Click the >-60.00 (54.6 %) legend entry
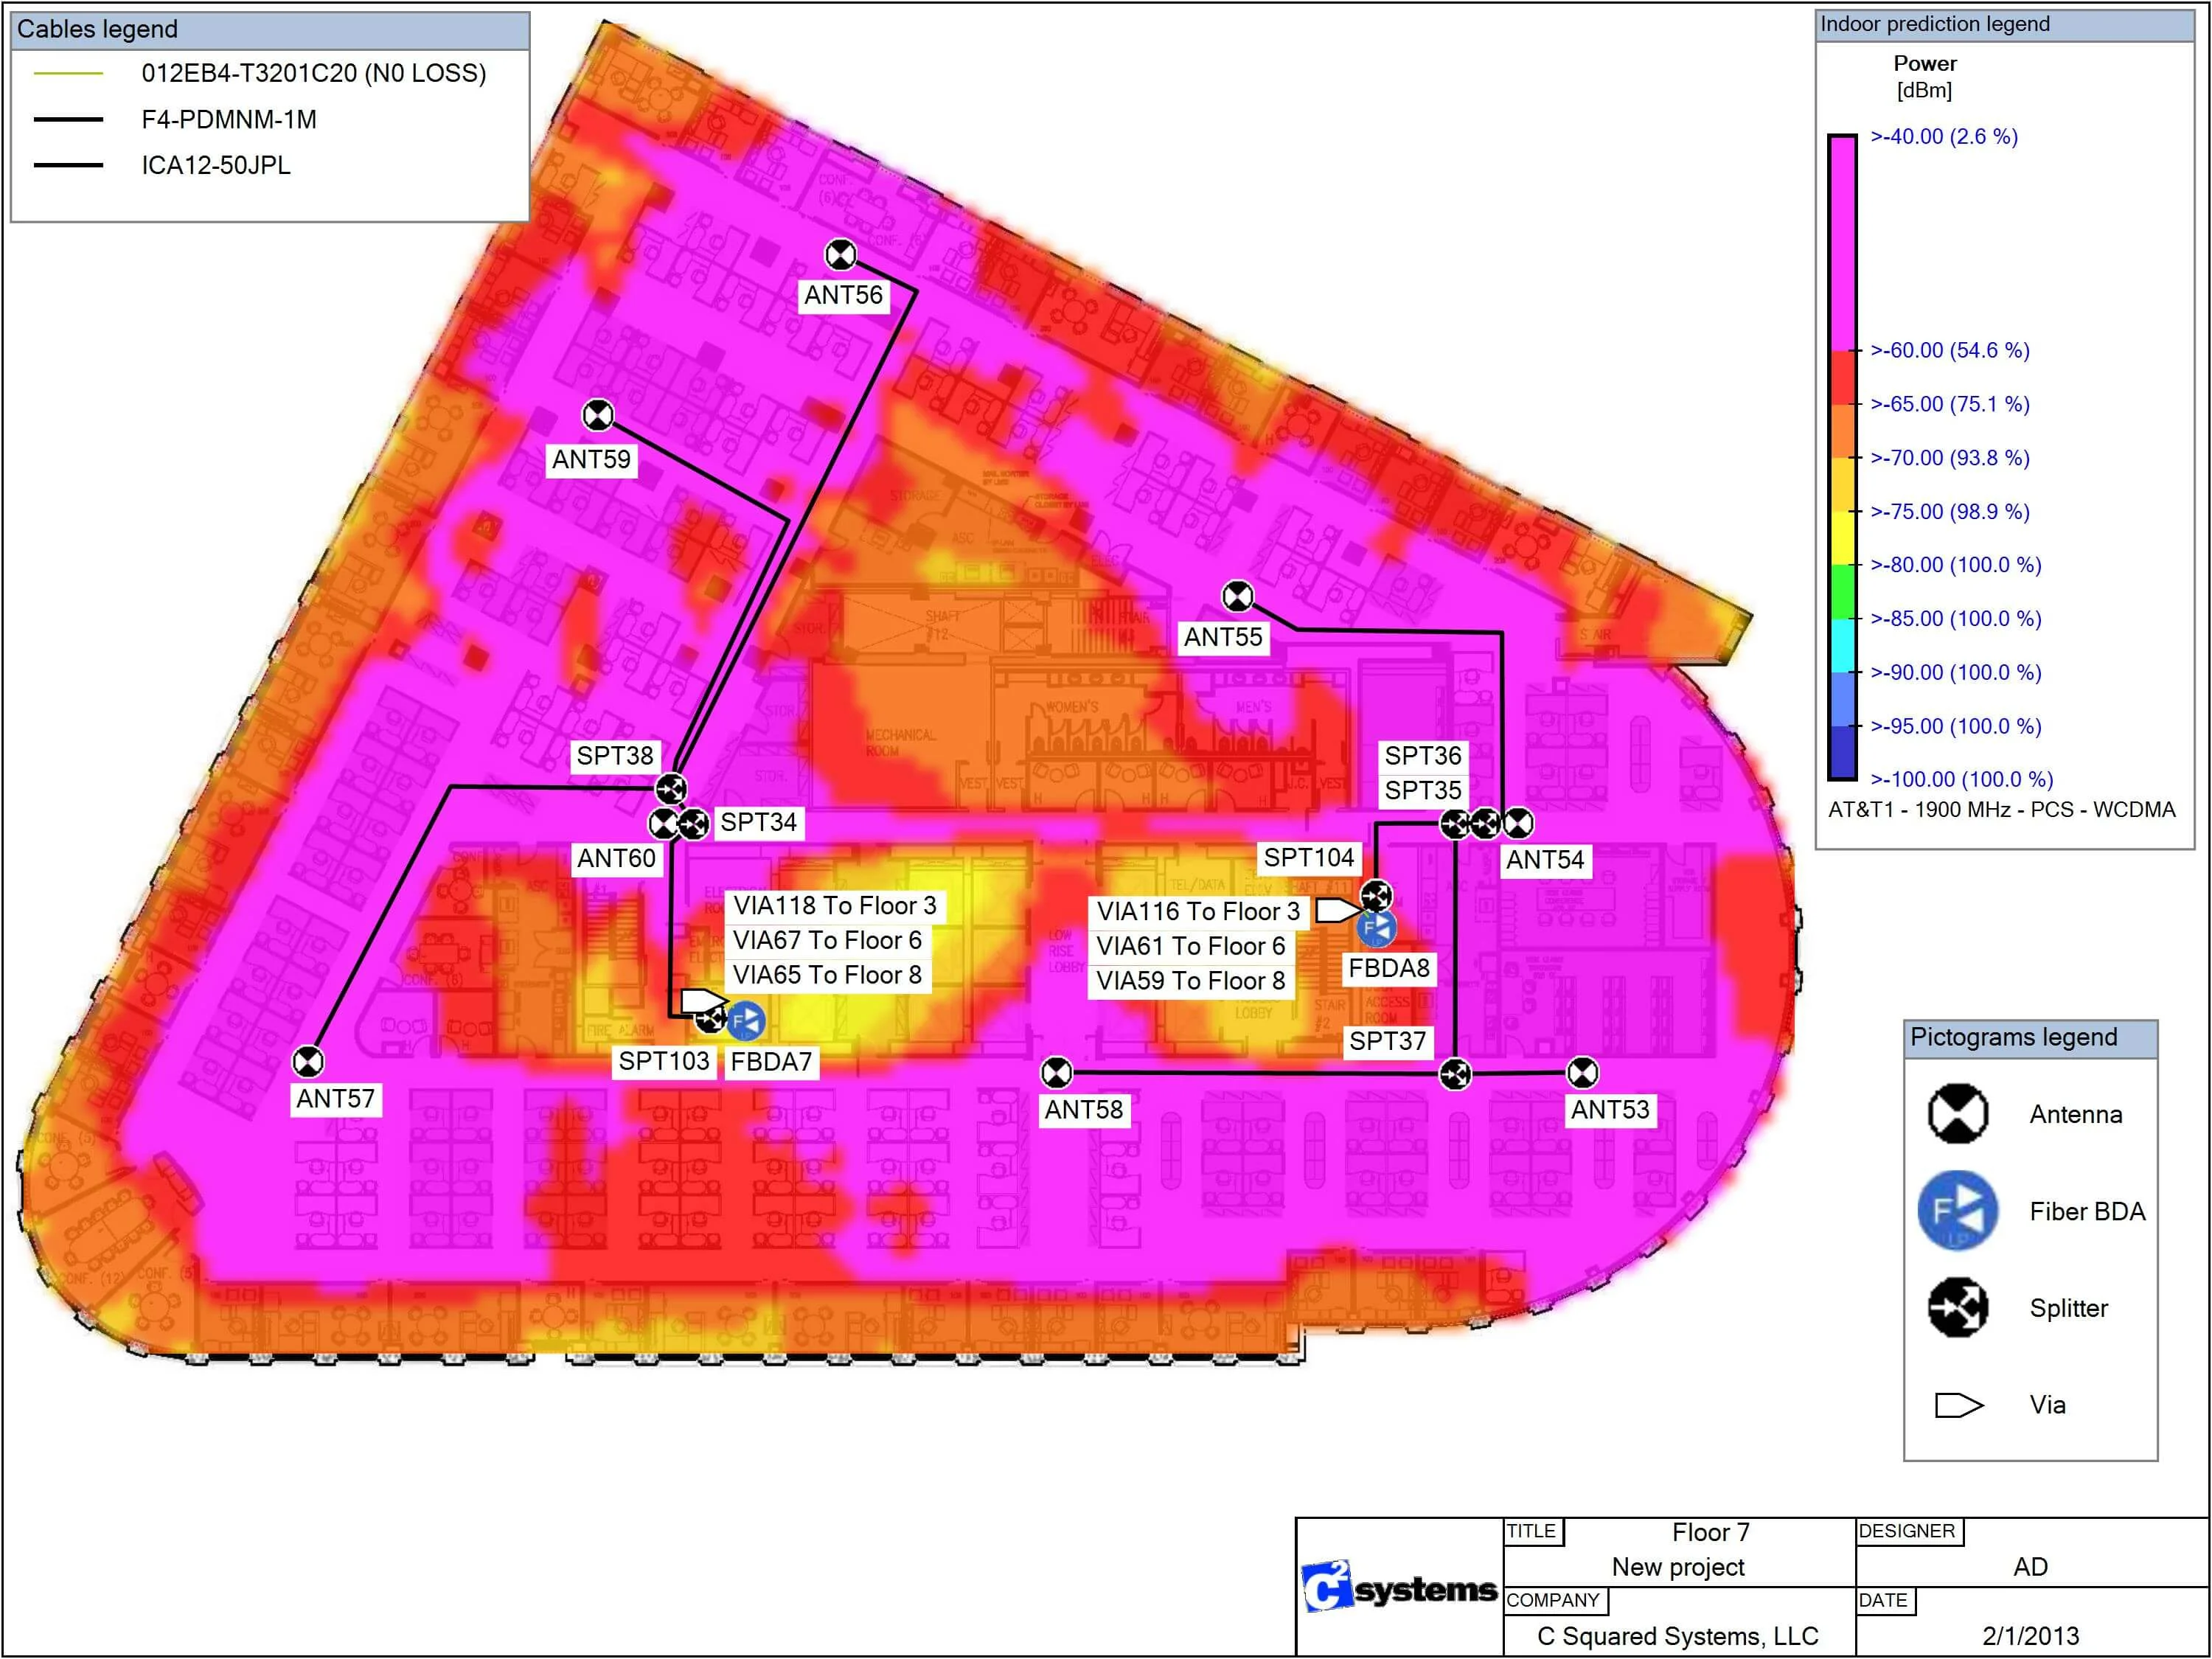The height and width of the screenshot is (1659, 2212). pyautogui.click(x=1949, y=351)
